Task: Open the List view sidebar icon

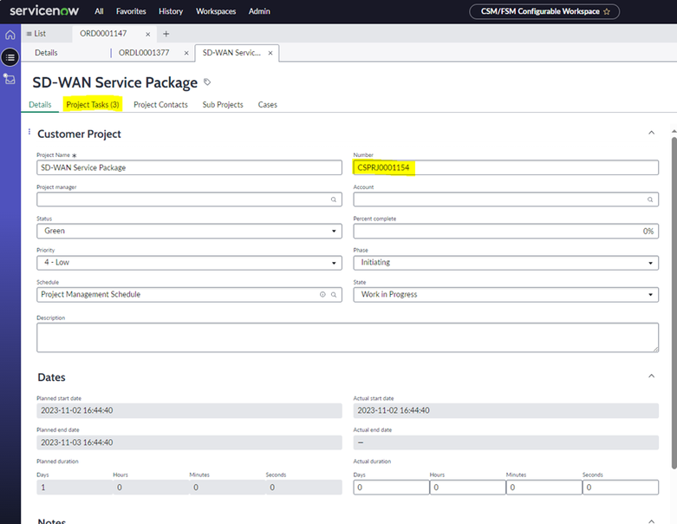Action: point(10,57)
